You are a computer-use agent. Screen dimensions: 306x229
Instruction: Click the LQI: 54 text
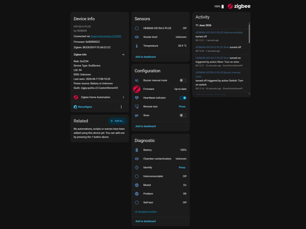78,70
